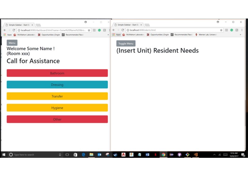Expand bookmarks overflow chevron in left window
The height and width of the screenshot is (176, 248).
coord(108,35)
